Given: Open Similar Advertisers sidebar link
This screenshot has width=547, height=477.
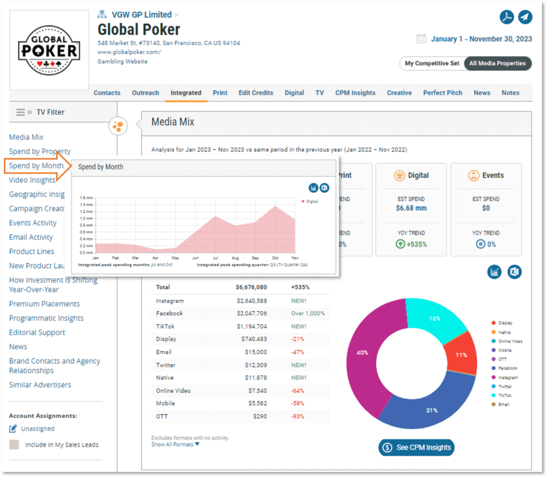Looking at the screenshot, I should 40,385.
